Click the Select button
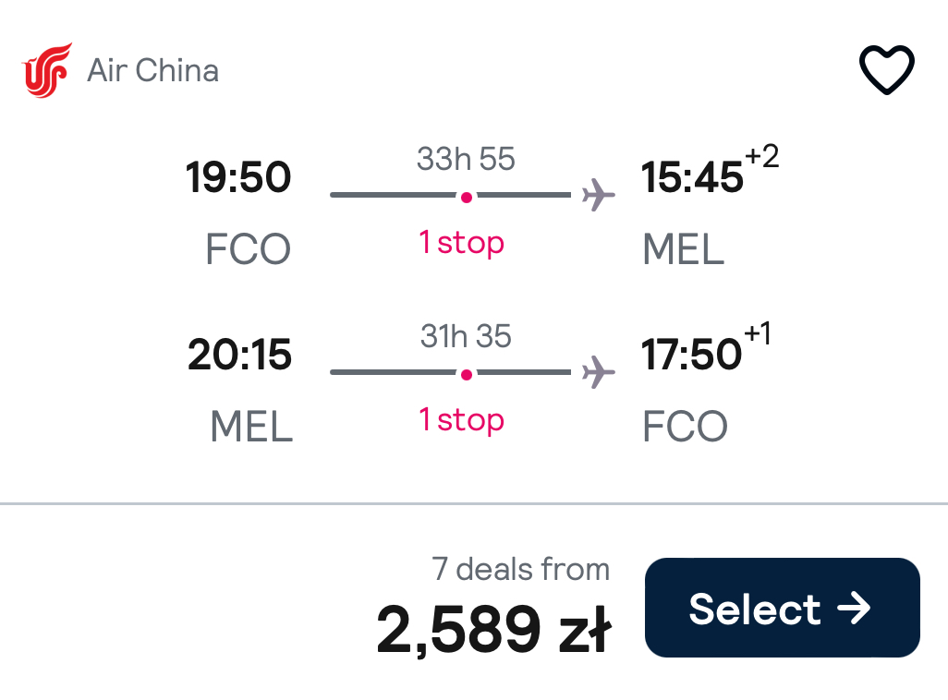Screen dimensions: 948x700 783,608
